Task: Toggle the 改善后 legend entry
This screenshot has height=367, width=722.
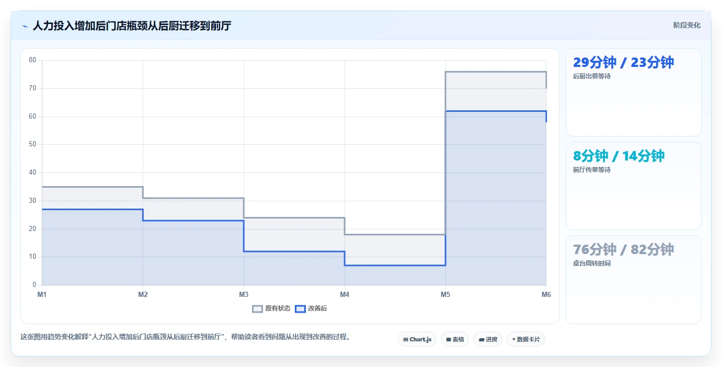Action: click(311, 308)
